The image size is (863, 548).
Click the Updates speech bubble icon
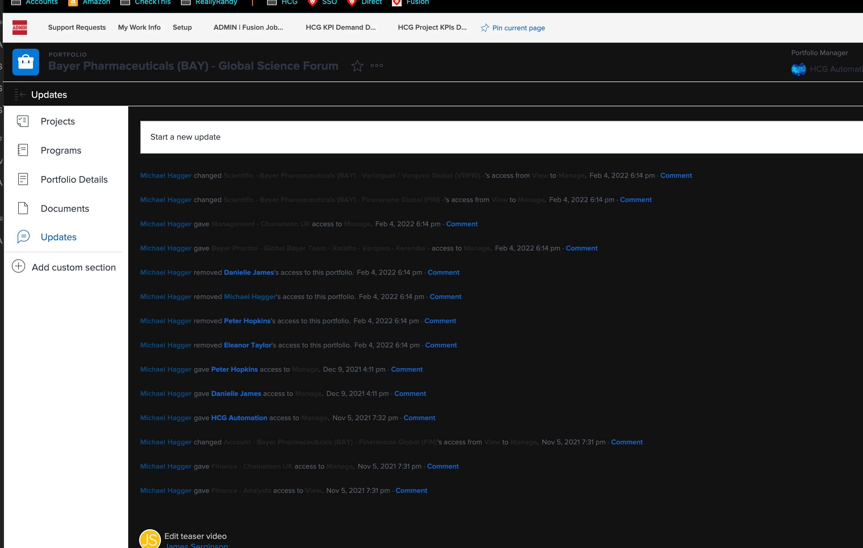[23, 237]
